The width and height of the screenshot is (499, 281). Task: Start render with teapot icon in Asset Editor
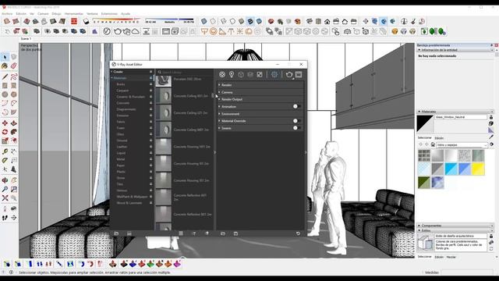click(289, 75)
